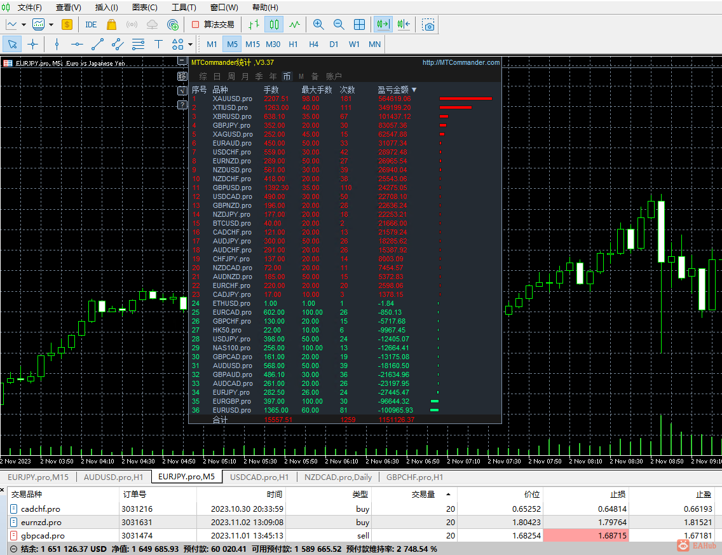Screen dimensions: 722x555
Task: Open the 查看(V) menu
Action: [68, 8]
